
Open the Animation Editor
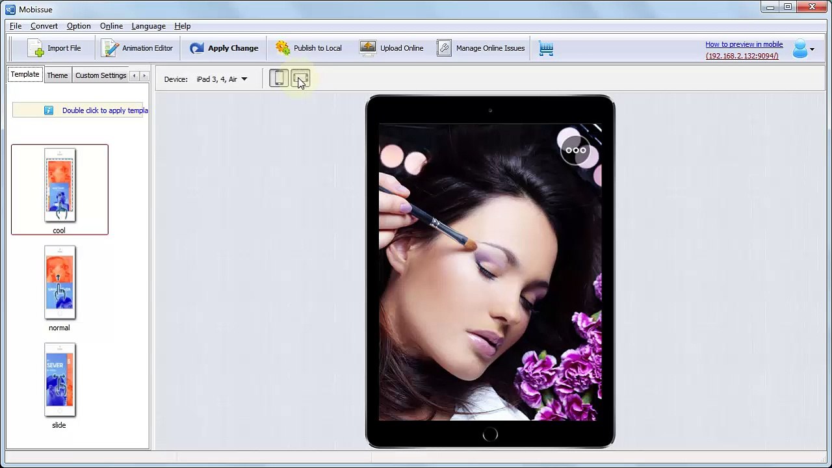click(x=137, y=48)
